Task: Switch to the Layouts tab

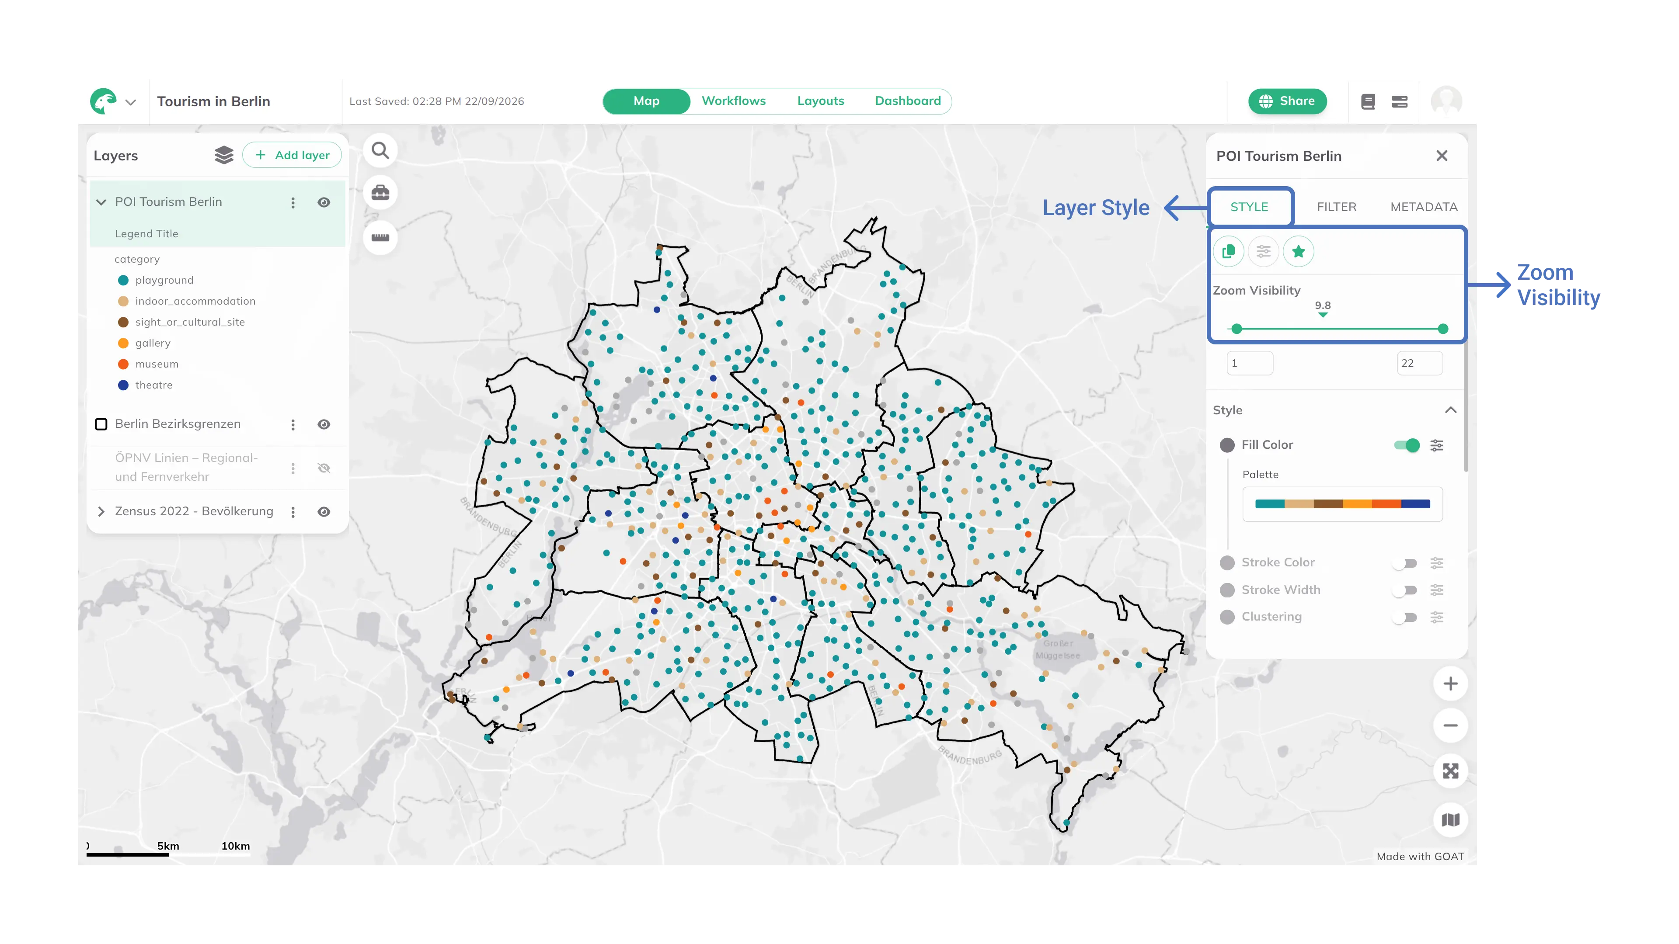Action: 820,101
